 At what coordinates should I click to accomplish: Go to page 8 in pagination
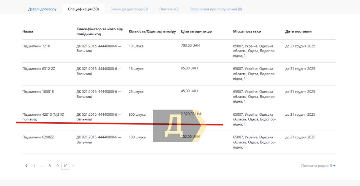pyautogui.click(x=50, y=166)
